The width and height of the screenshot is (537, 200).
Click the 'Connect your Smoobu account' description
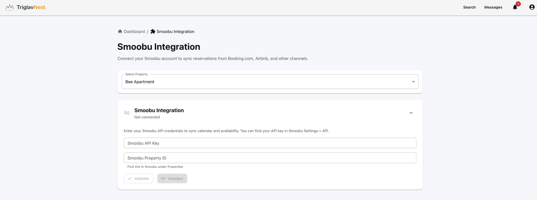tap(213, 59)
